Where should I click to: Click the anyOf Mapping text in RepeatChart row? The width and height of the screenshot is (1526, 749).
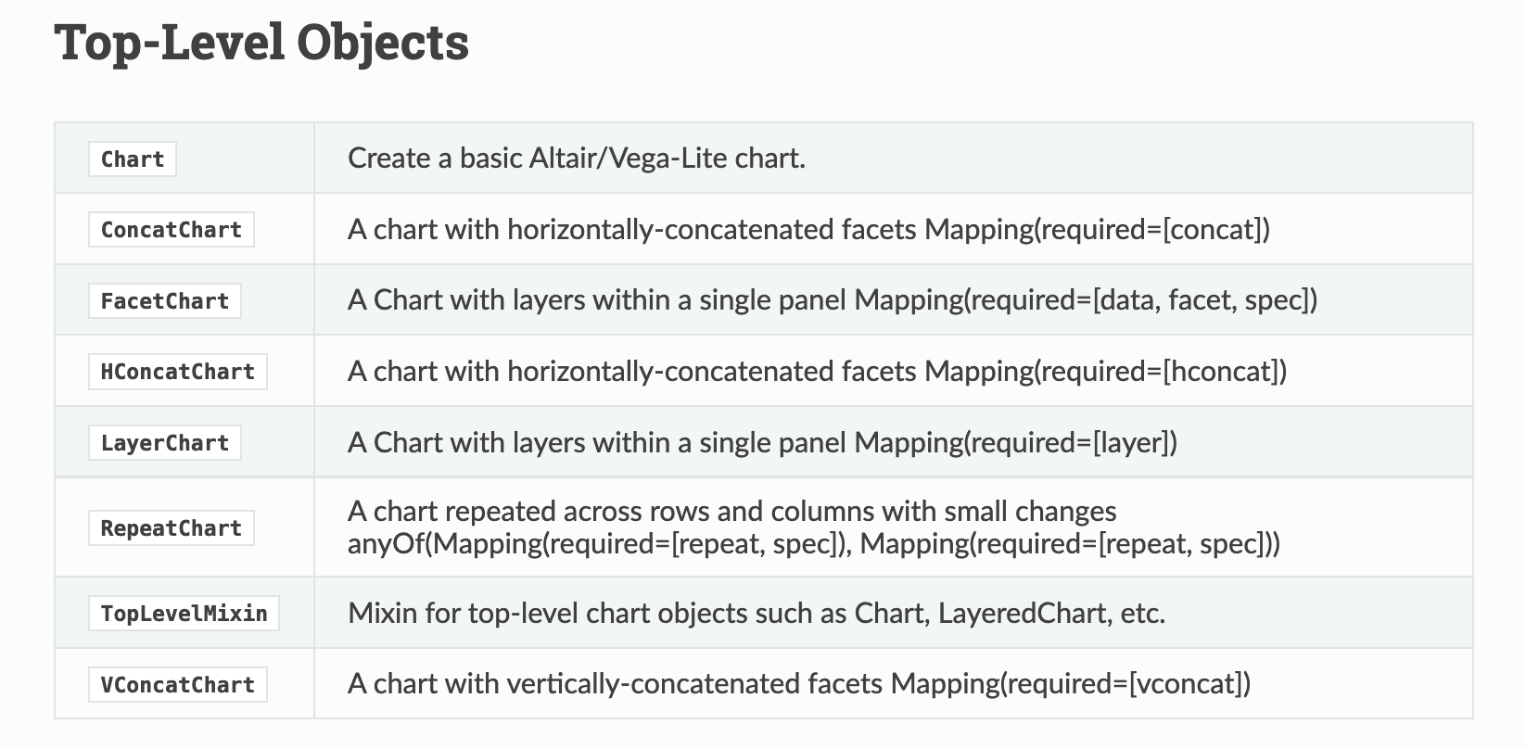(x=813, y=543)
